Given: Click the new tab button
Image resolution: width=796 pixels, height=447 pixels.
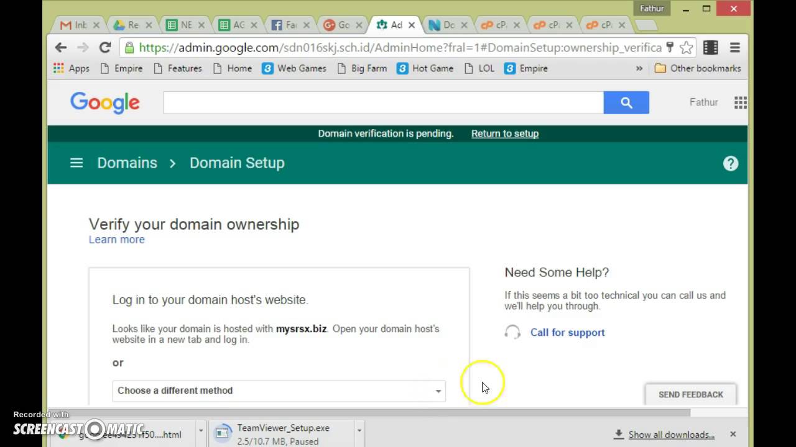Looking at the screenshot, I should (646, 25).
